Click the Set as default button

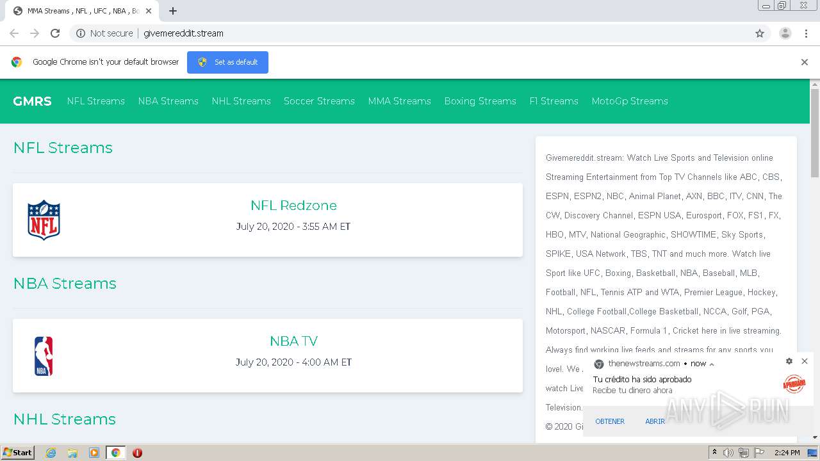[227, 62]
